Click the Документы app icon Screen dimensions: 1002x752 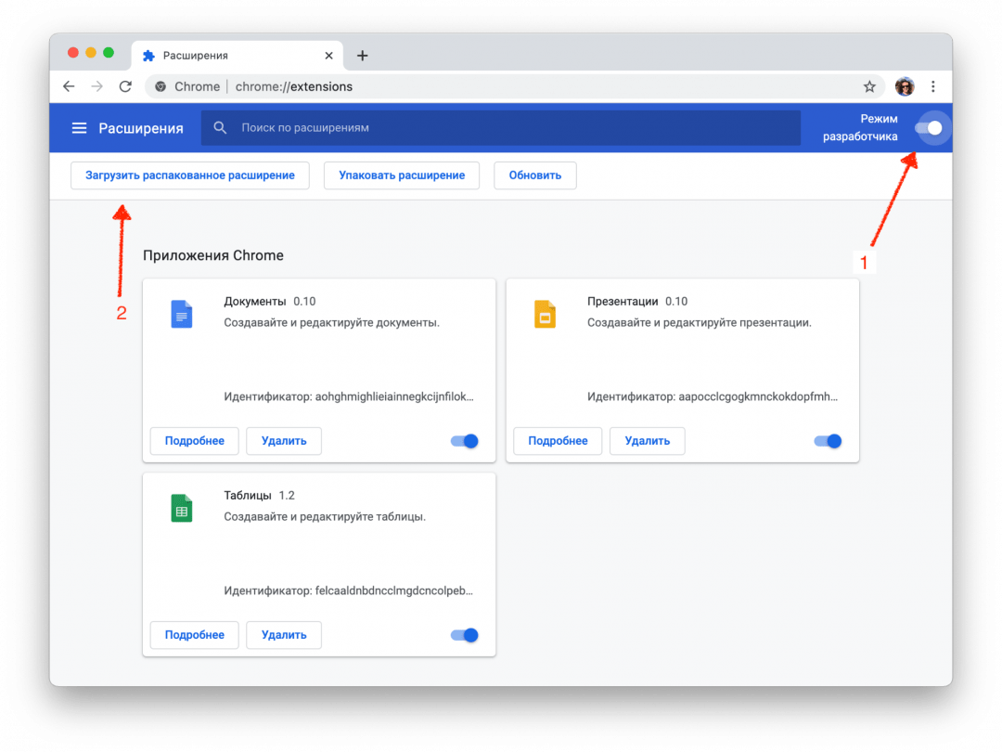pyautogui.click(x=181, y=314)
